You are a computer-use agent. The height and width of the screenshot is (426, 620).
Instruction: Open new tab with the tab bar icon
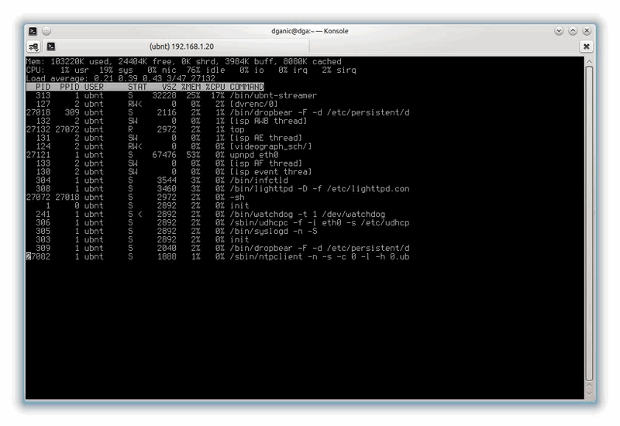33,47
